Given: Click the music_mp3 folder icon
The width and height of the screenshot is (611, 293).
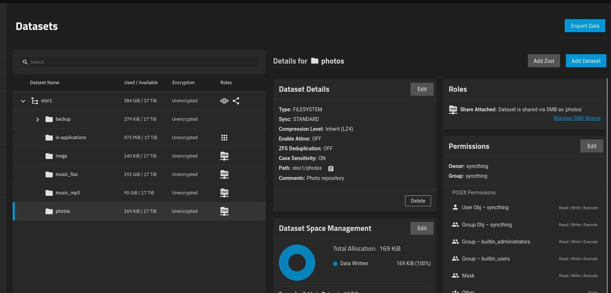Looking at the screenshot, I should coord(49,193).
